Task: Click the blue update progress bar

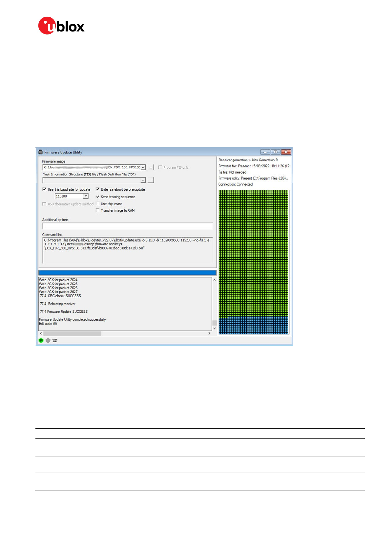Action: (128, 272)
